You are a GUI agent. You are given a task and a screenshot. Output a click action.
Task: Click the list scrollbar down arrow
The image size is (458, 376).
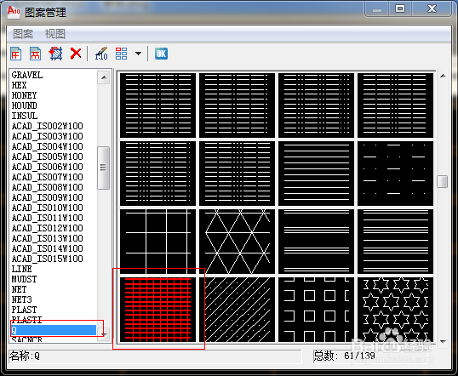(104, 334)
